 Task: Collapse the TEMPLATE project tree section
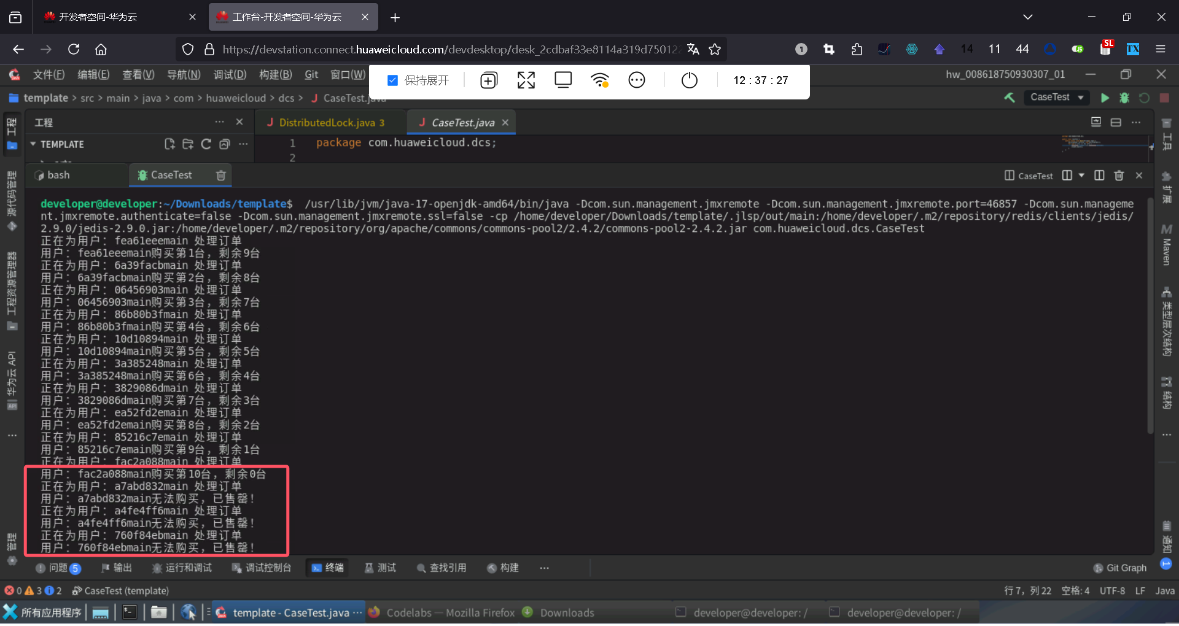(x=33, y=144)
